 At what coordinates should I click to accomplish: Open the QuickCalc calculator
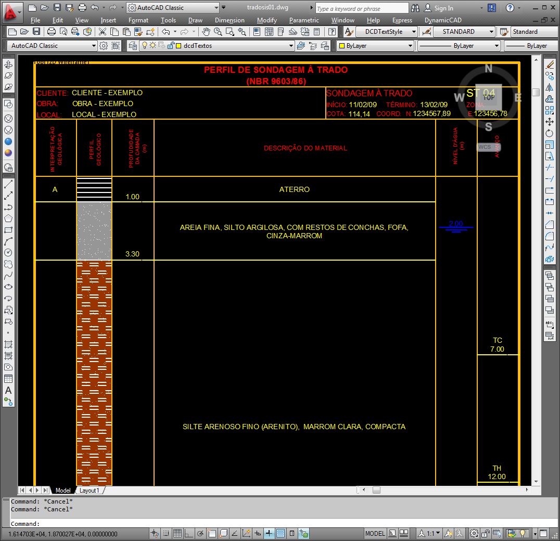tap(316, 32)
